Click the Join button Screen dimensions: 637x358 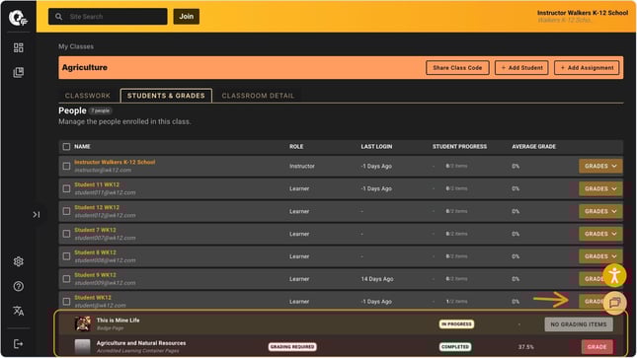[x=187, y=17]
